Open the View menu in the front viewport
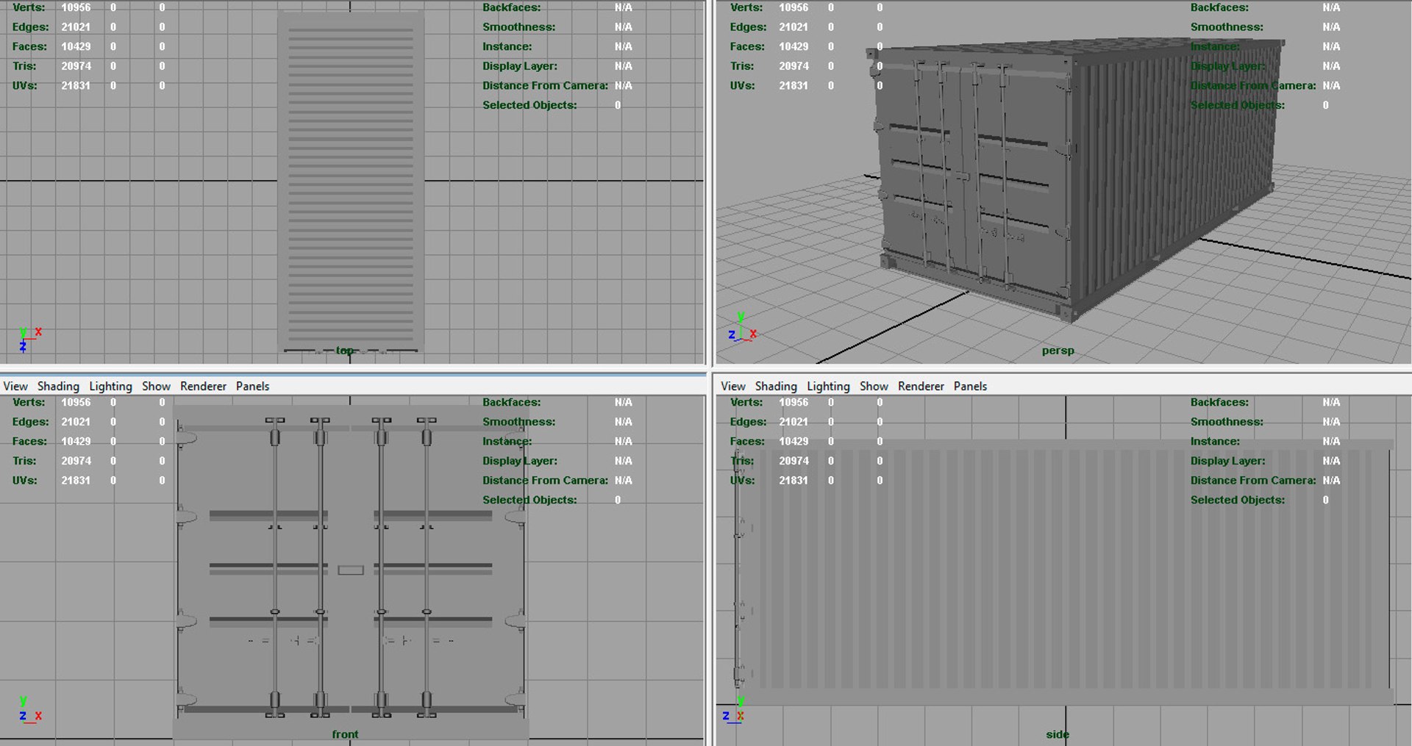 pos(15,386)
